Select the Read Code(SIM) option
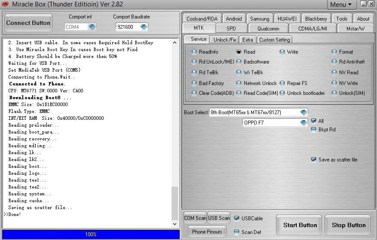The width and height of the screenshot is (377, 240). (239, 93)
